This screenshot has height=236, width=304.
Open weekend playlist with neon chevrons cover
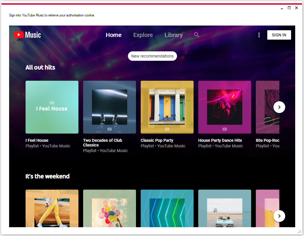tap(167, 208)
